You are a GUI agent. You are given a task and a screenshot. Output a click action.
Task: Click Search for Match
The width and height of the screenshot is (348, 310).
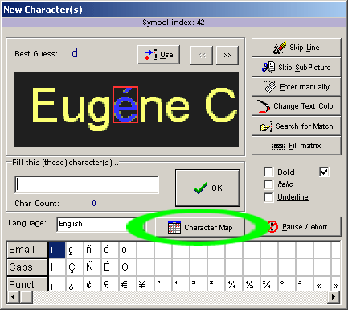tap(297, 126)
